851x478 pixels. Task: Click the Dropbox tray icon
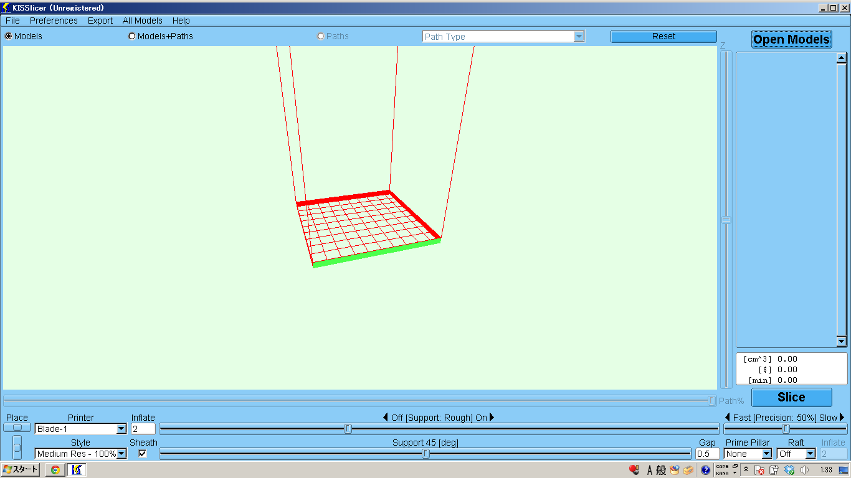click(x=789, y=470)
